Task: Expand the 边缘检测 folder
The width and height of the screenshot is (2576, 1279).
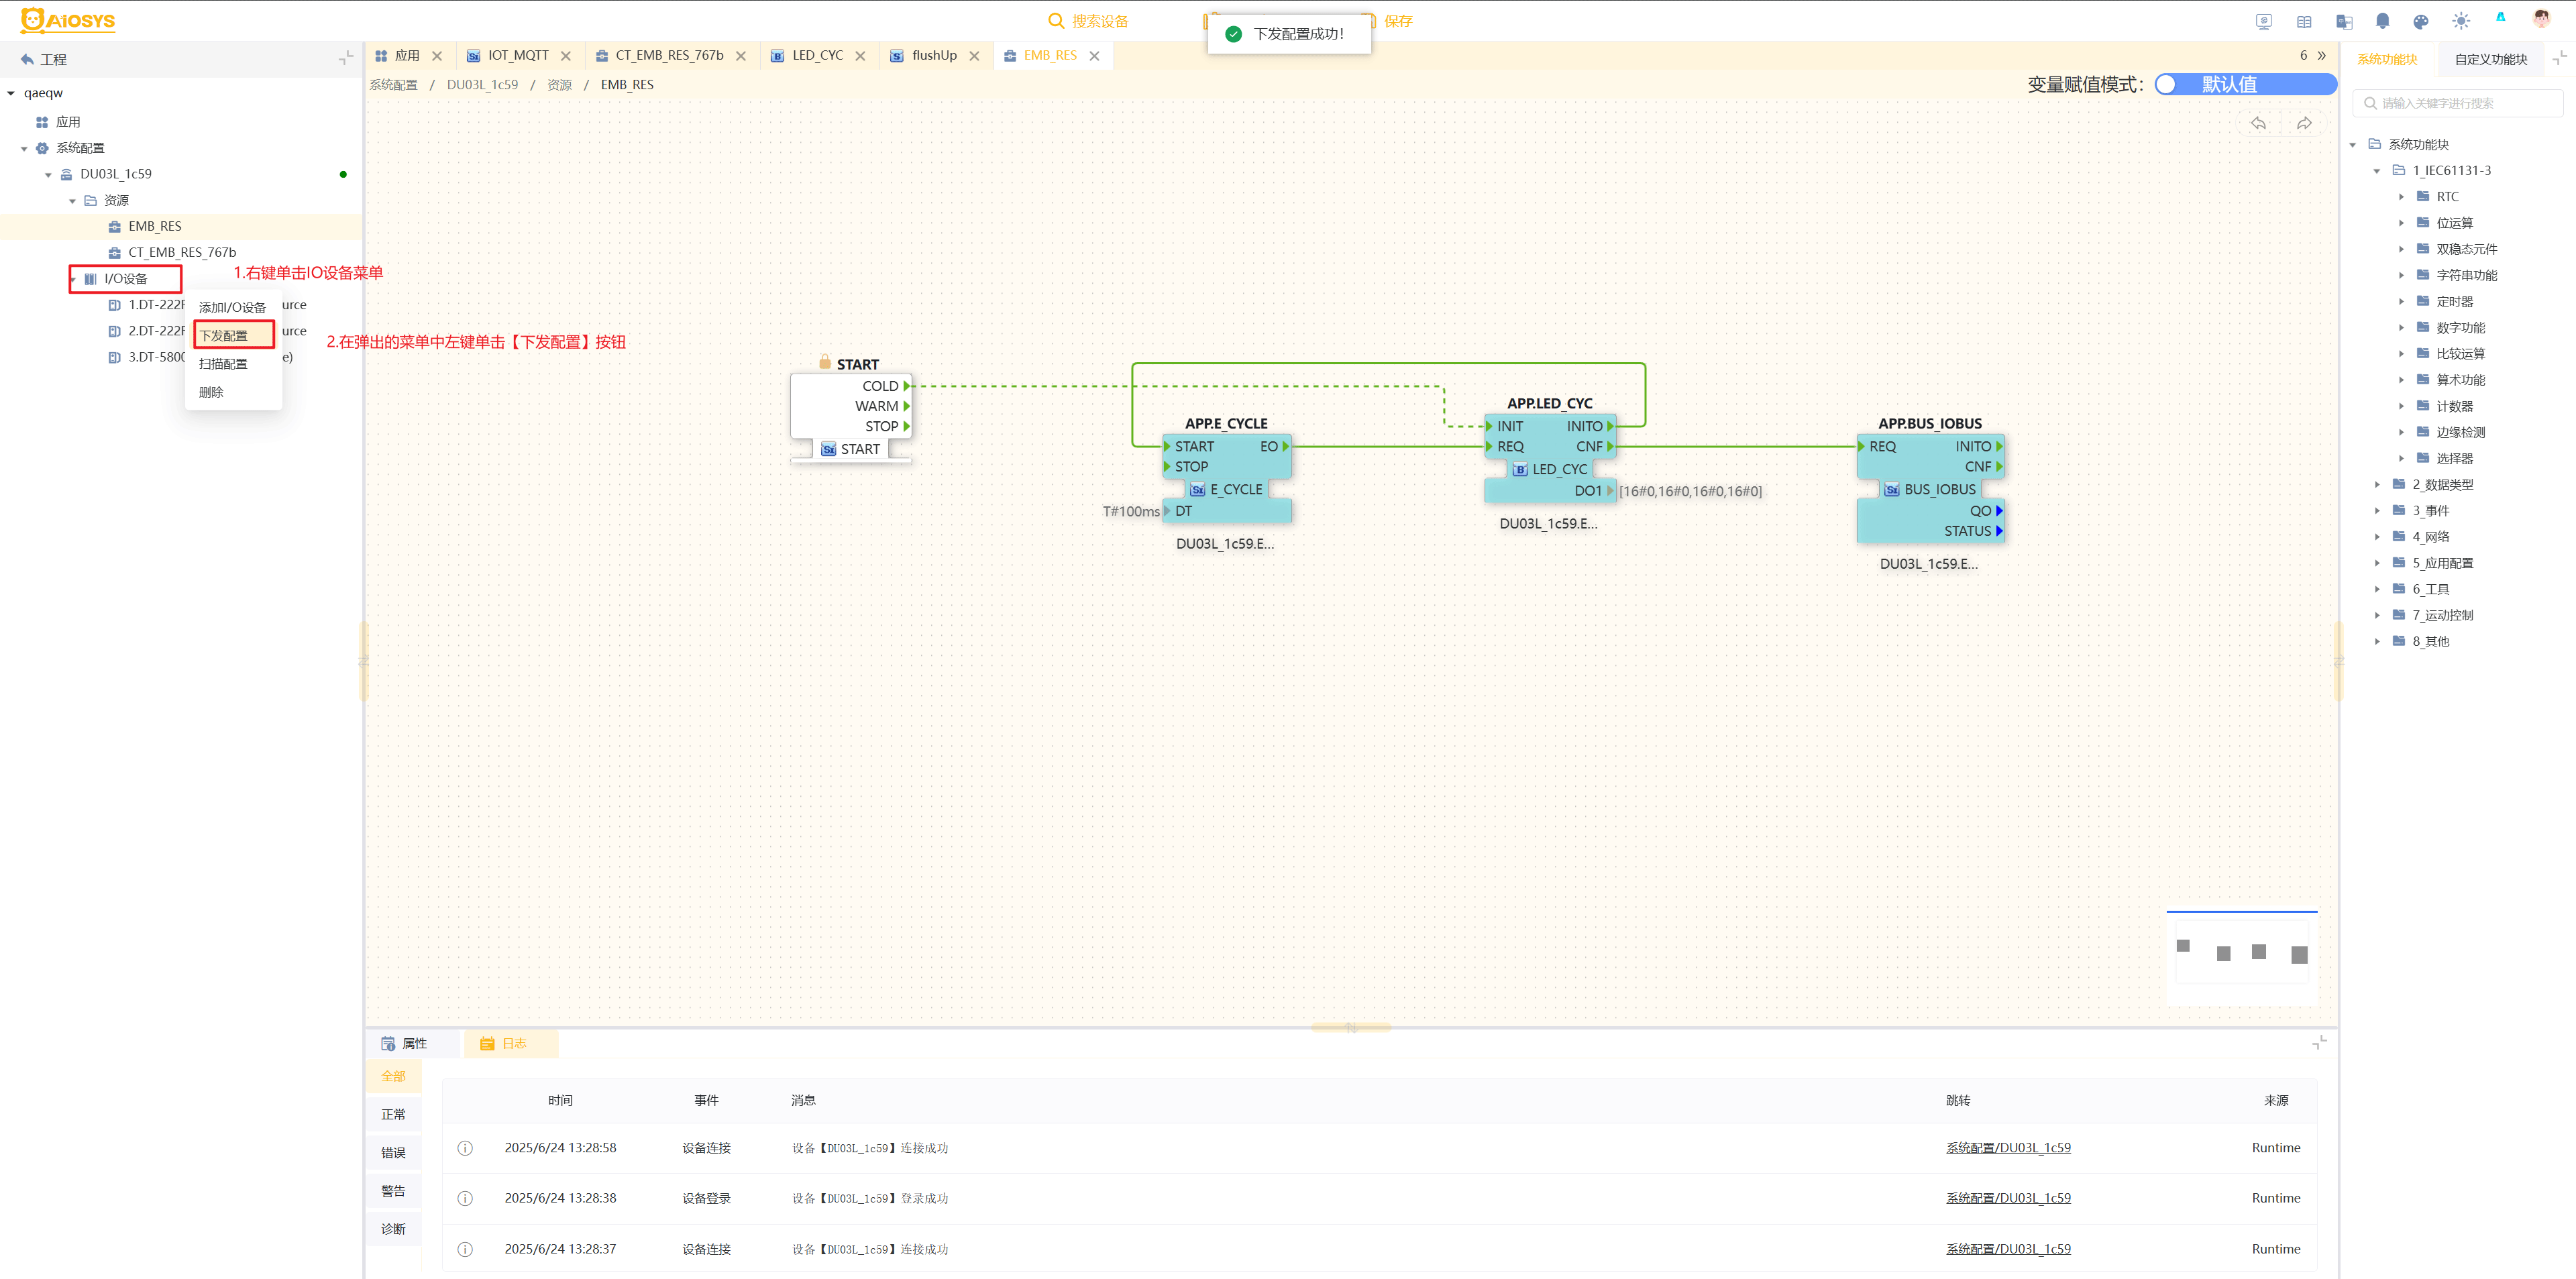Action: [2401, 432]
